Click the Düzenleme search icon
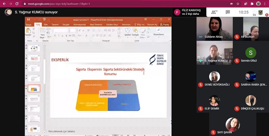Viewport: 269px width, 136px height. pyautogui.click(x=158, y=31)
